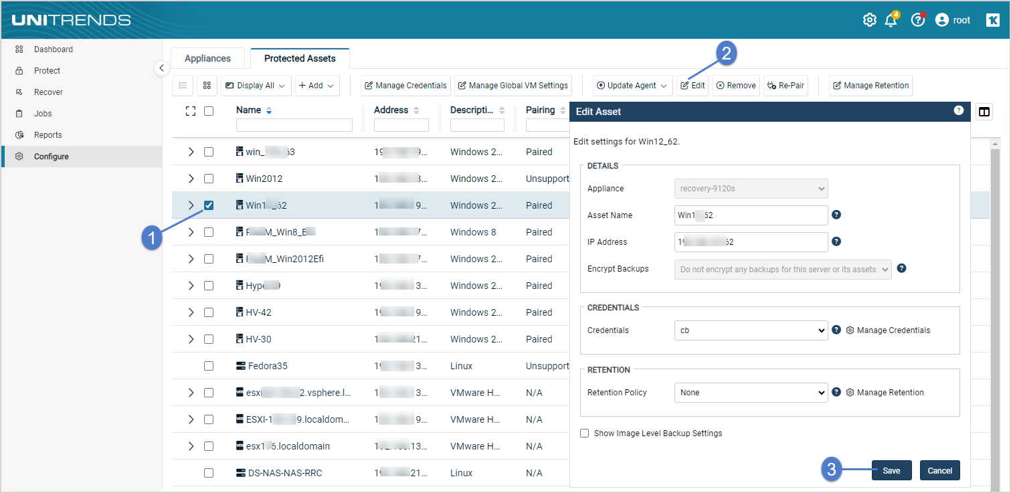Open Manage Credentials link in dialog
This screenshot has width=1011, height=493.
pyautogui.click(x=888, y=330)
